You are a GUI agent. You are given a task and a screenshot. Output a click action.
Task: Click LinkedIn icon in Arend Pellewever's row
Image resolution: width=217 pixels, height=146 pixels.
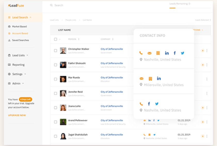(x=149, y=121)
